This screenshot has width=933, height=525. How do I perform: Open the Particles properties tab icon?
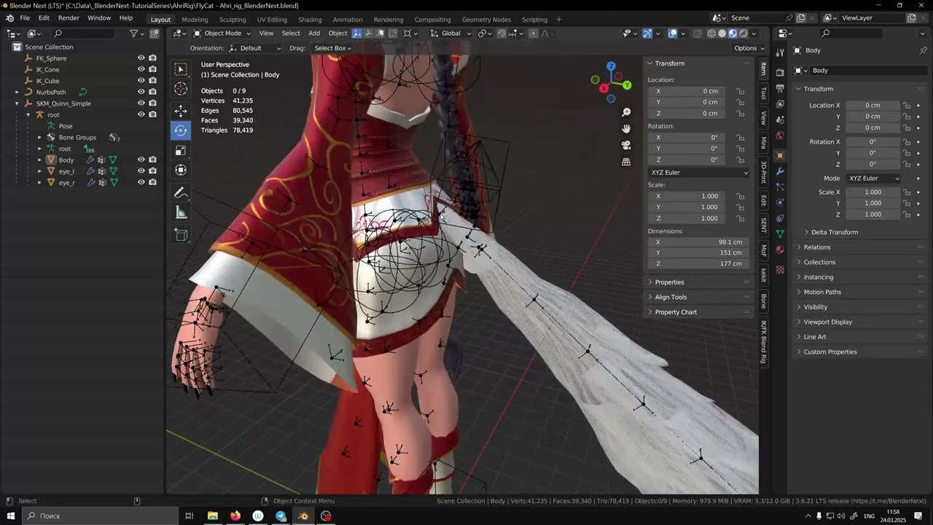780,187
